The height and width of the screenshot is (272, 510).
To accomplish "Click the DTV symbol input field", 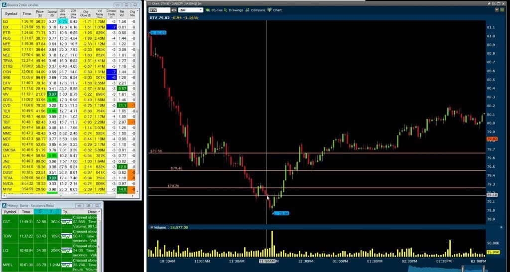I will [159, 10].
